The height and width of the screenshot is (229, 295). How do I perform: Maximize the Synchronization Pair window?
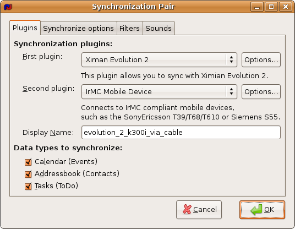(271, 7)
